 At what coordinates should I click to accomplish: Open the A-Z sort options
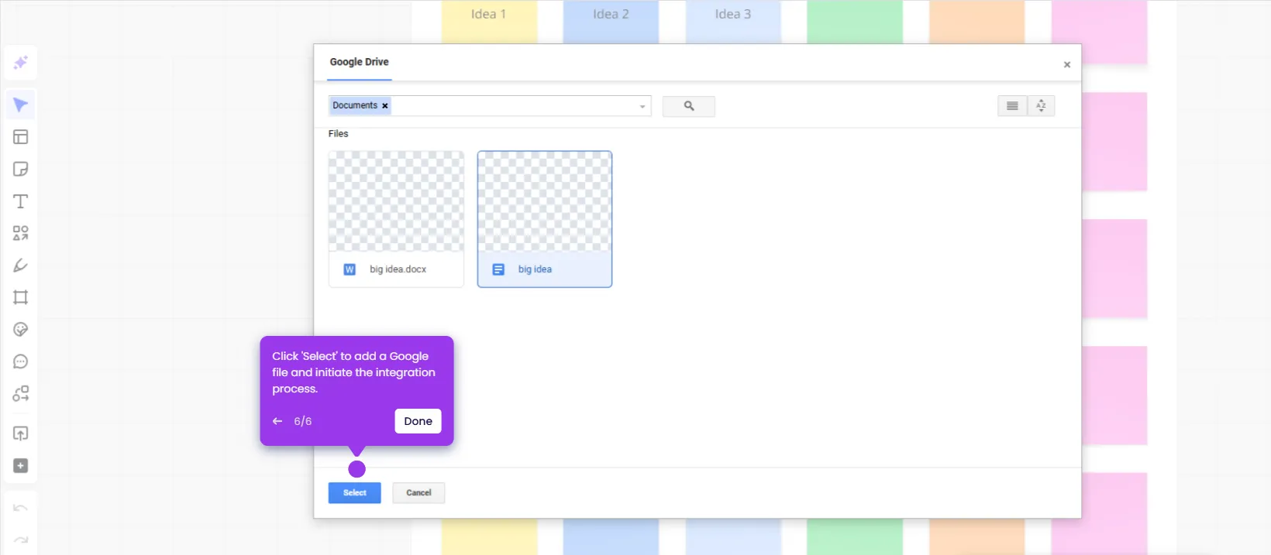[1041, 106]
